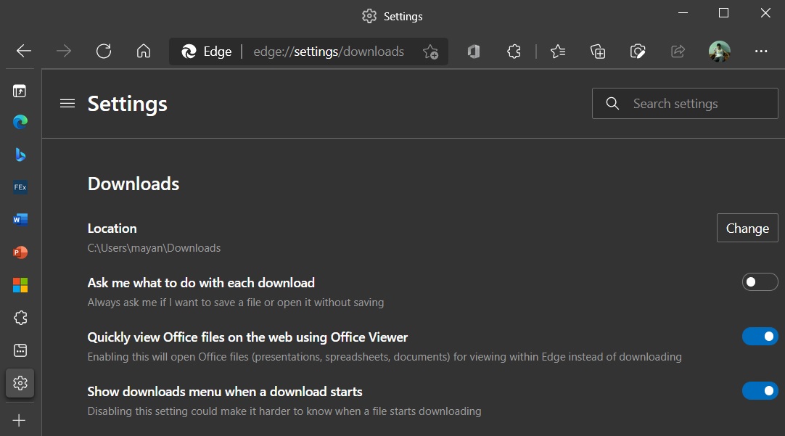The image size is (785, 436).
Task: Open the Extensions puzzle icon in the toolbar
Action: 514,52
